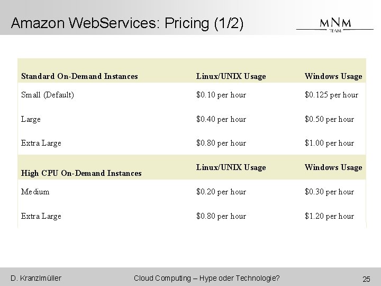Click the slide title Amazon Web Services Pricing
The image size is (381, 286).
(x=127, y=23)
